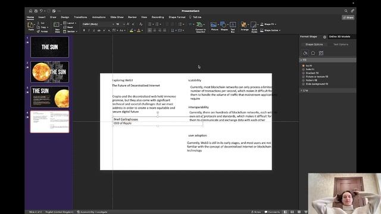Image resolution: width=381 pixels, height=214 pixels.
Task: Click the Format painter brush icon
Action: (x=38, y=32)
